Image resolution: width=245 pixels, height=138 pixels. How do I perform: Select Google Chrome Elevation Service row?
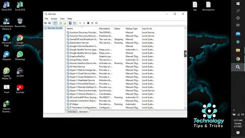pyautogui.click(x=111, y=46)
